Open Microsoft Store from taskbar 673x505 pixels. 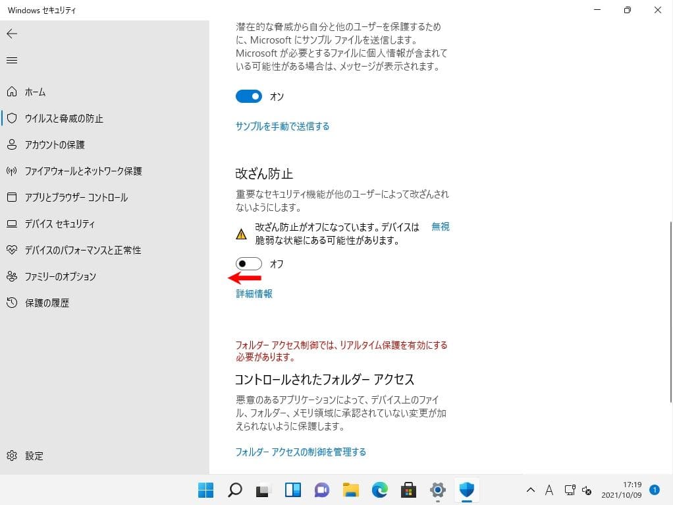(408, 490)
